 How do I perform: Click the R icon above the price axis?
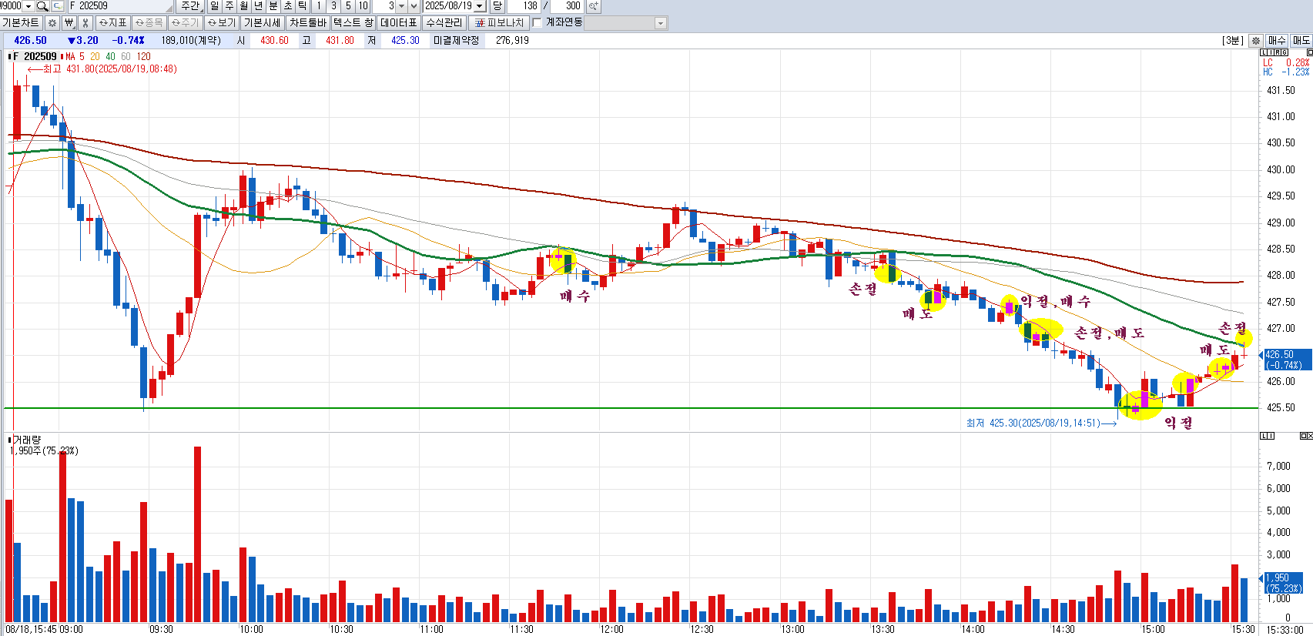[1278, 52]
